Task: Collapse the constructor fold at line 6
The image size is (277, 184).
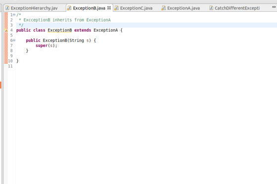Action: click(x=14, y=40)
